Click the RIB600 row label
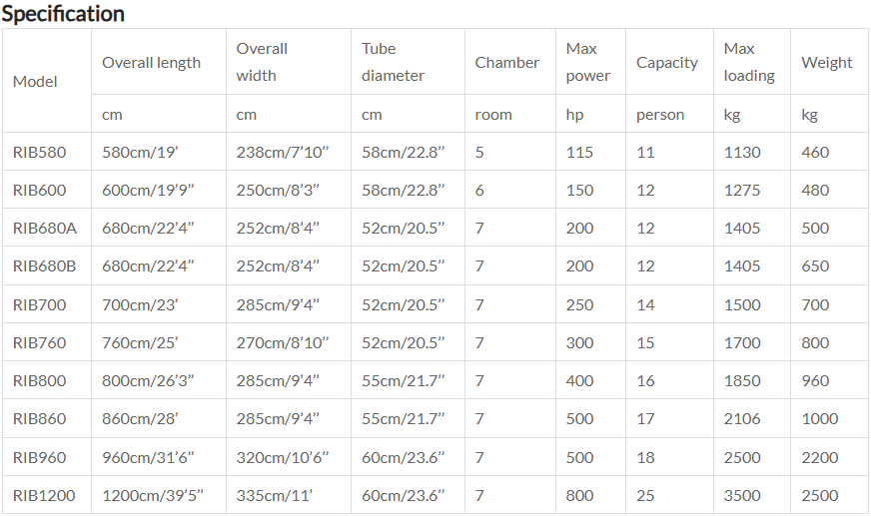Screen dimensions: 871x516 coord(39,190)
